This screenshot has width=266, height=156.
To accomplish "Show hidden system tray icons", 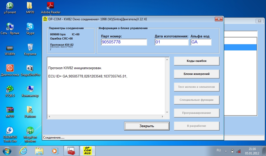I will (x=226, y=151).
